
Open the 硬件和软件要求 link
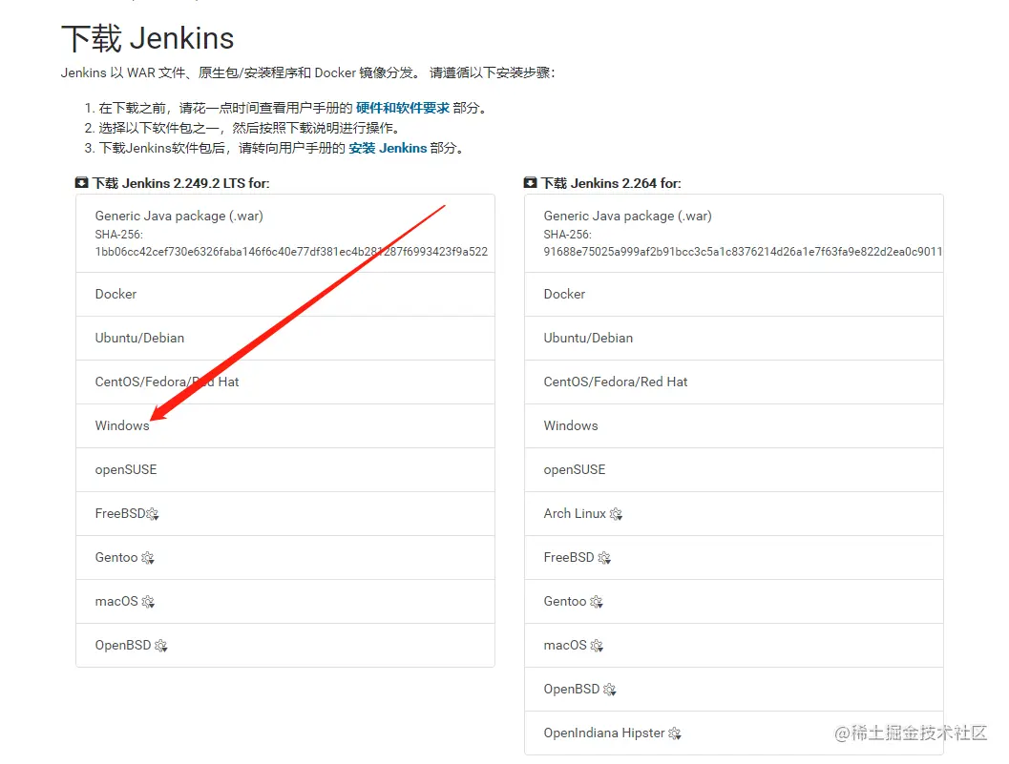point(403,108)
